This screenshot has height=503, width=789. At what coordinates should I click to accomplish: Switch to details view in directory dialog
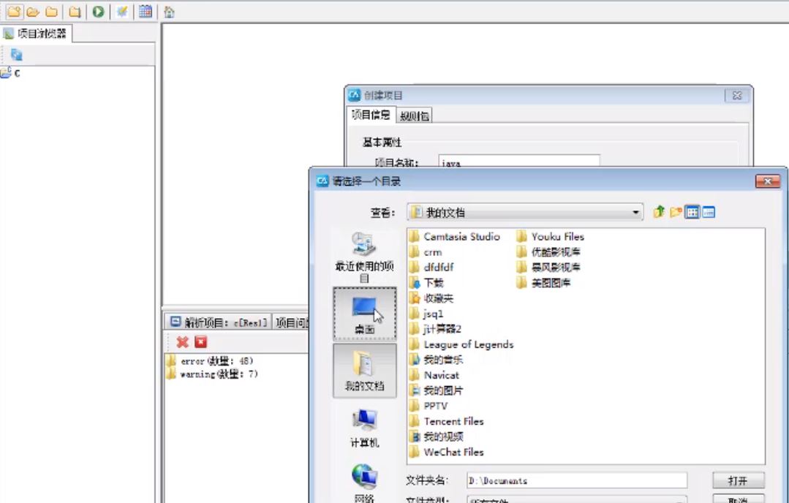708,212
